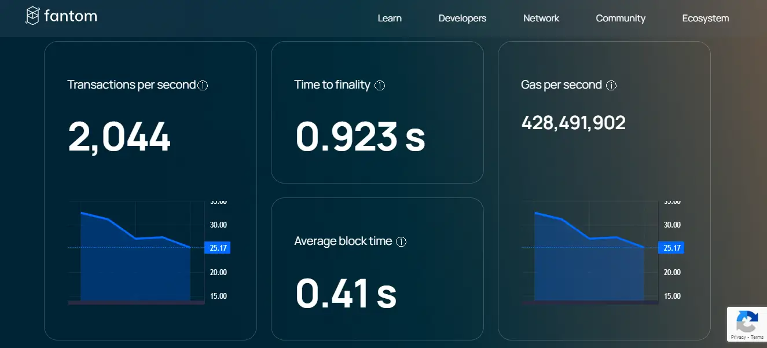Click 25.17 price label on gas chart

pyautogui.click(x=671, y=248)
